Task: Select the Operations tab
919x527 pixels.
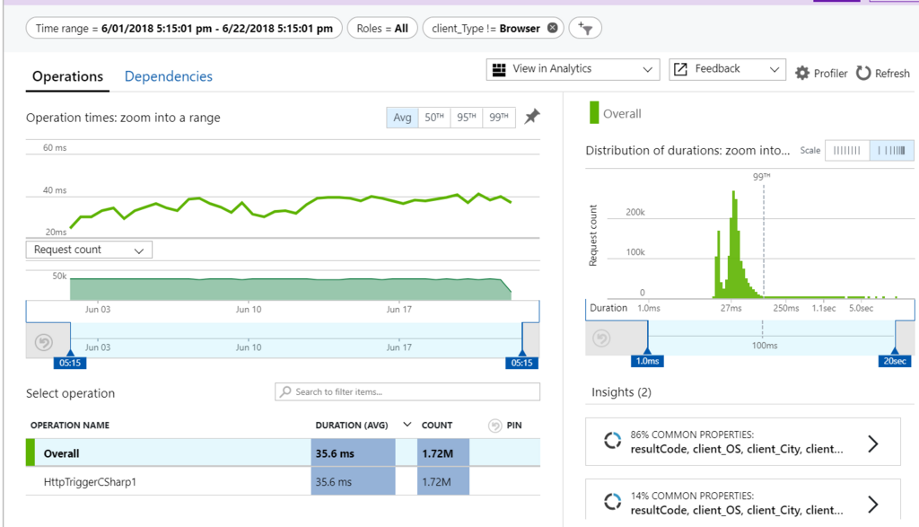Action: tap(67, 76)
